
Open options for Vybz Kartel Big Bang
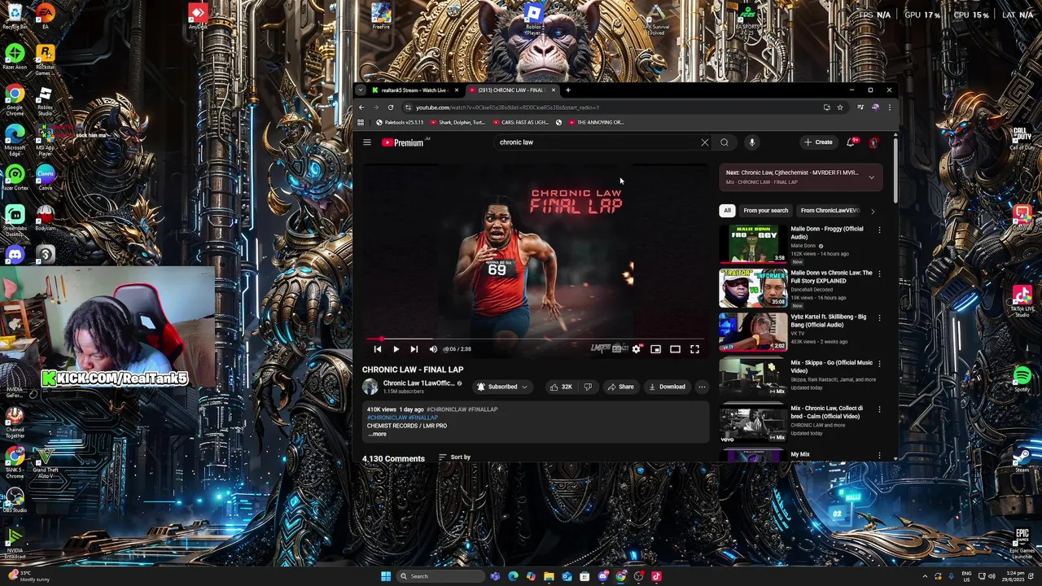tap(879, 318)
